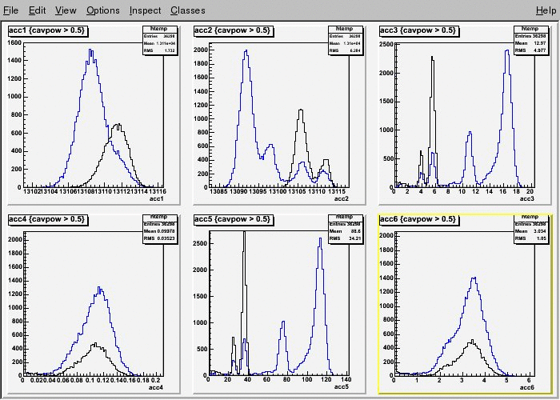This screenshot has height=400, width=560.
Task: Click the black histogram peak in acc1 plot
Action: (118, 125)
